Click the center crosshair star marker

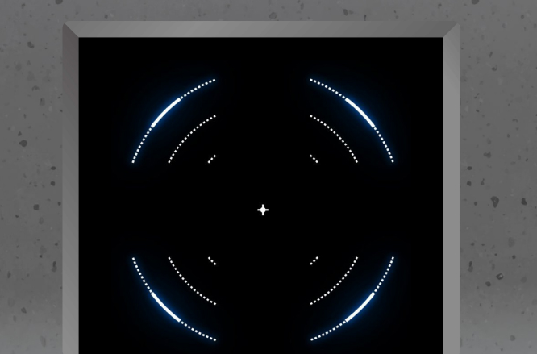point(263,210)
